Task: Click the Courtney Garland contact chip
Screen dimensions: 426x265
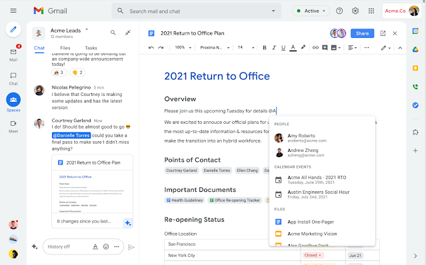Action: click(181, 170)
